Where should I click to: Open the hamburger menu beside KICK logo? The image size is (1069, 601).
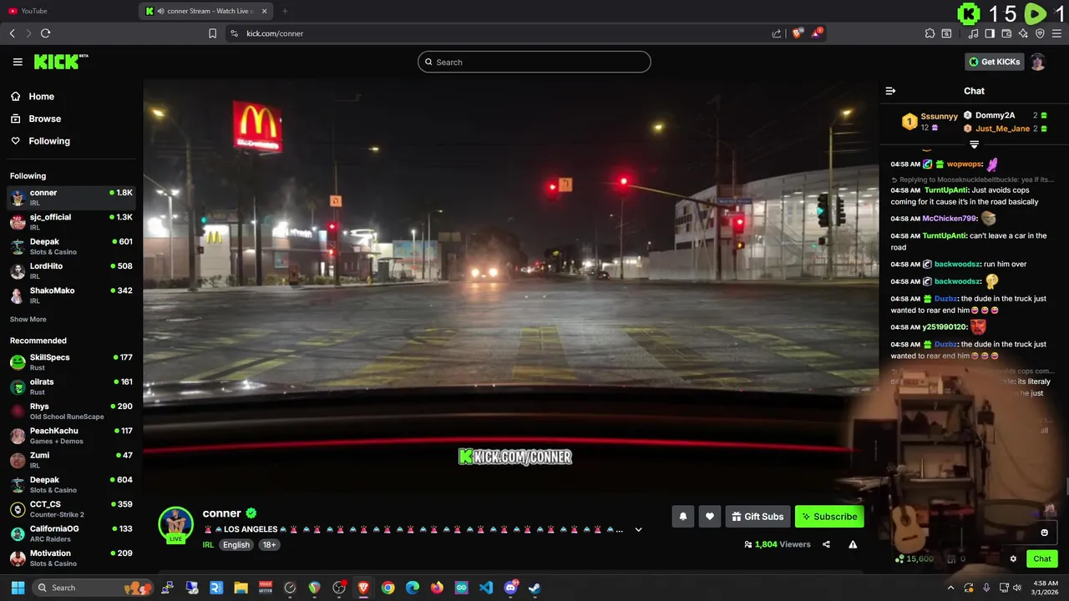pos(18,62)
